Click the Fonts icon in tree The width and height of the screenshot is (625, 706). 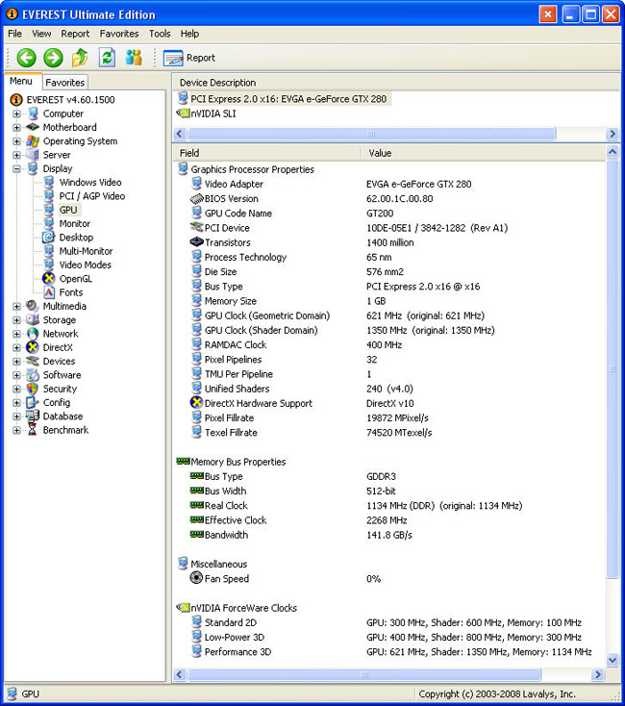click(x=49, y=292)
